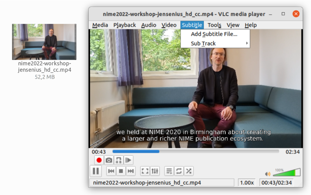311x195 pixels.
Task: Maximize the VLC media player window
Action: (283, 14)
